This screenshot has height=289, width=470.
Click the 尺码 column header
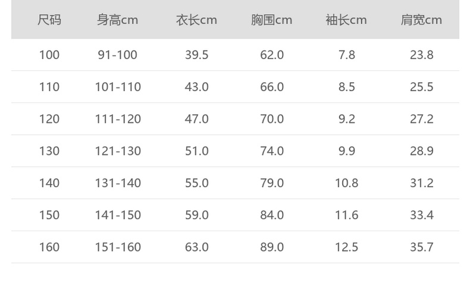(x=49, y=20)
